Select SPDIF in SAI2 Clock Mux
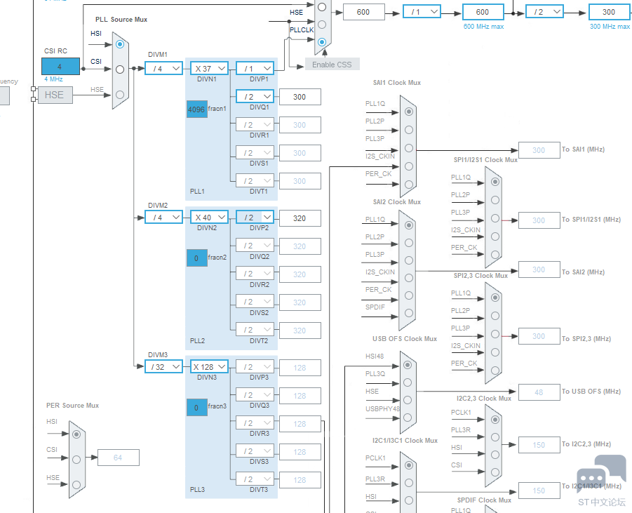Image resolution: width=632 pixels, height=513 pixels. (x=409, y=313)
